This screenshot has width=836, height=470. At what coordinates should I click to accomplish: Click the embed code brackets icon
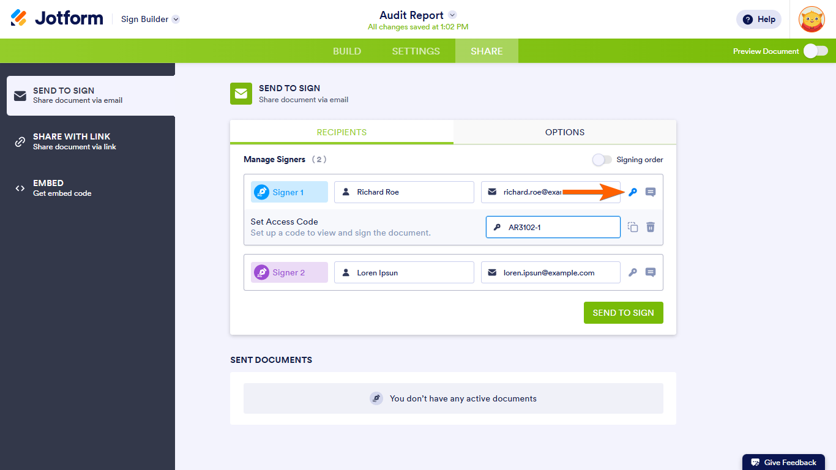pos(20,188)
